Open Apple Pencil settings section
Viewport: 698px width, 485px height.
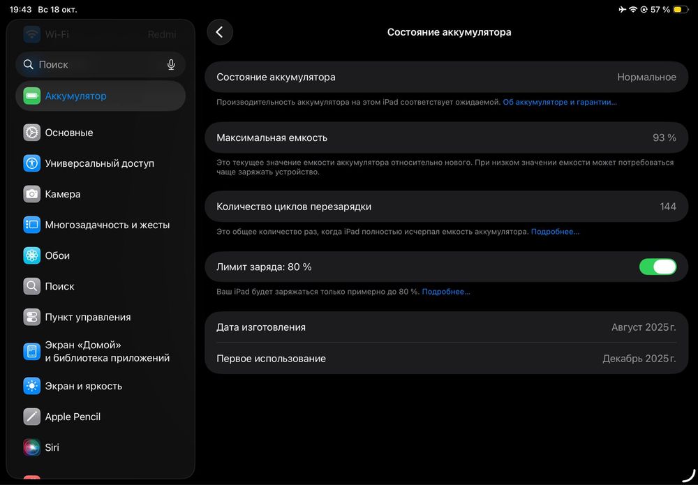tap(101, 417)
